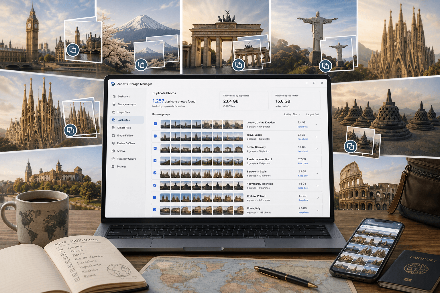Expand the Rio de Janeiro row chevron
Image resolution: width=440 pixels, height=293 pixels.
317,161
